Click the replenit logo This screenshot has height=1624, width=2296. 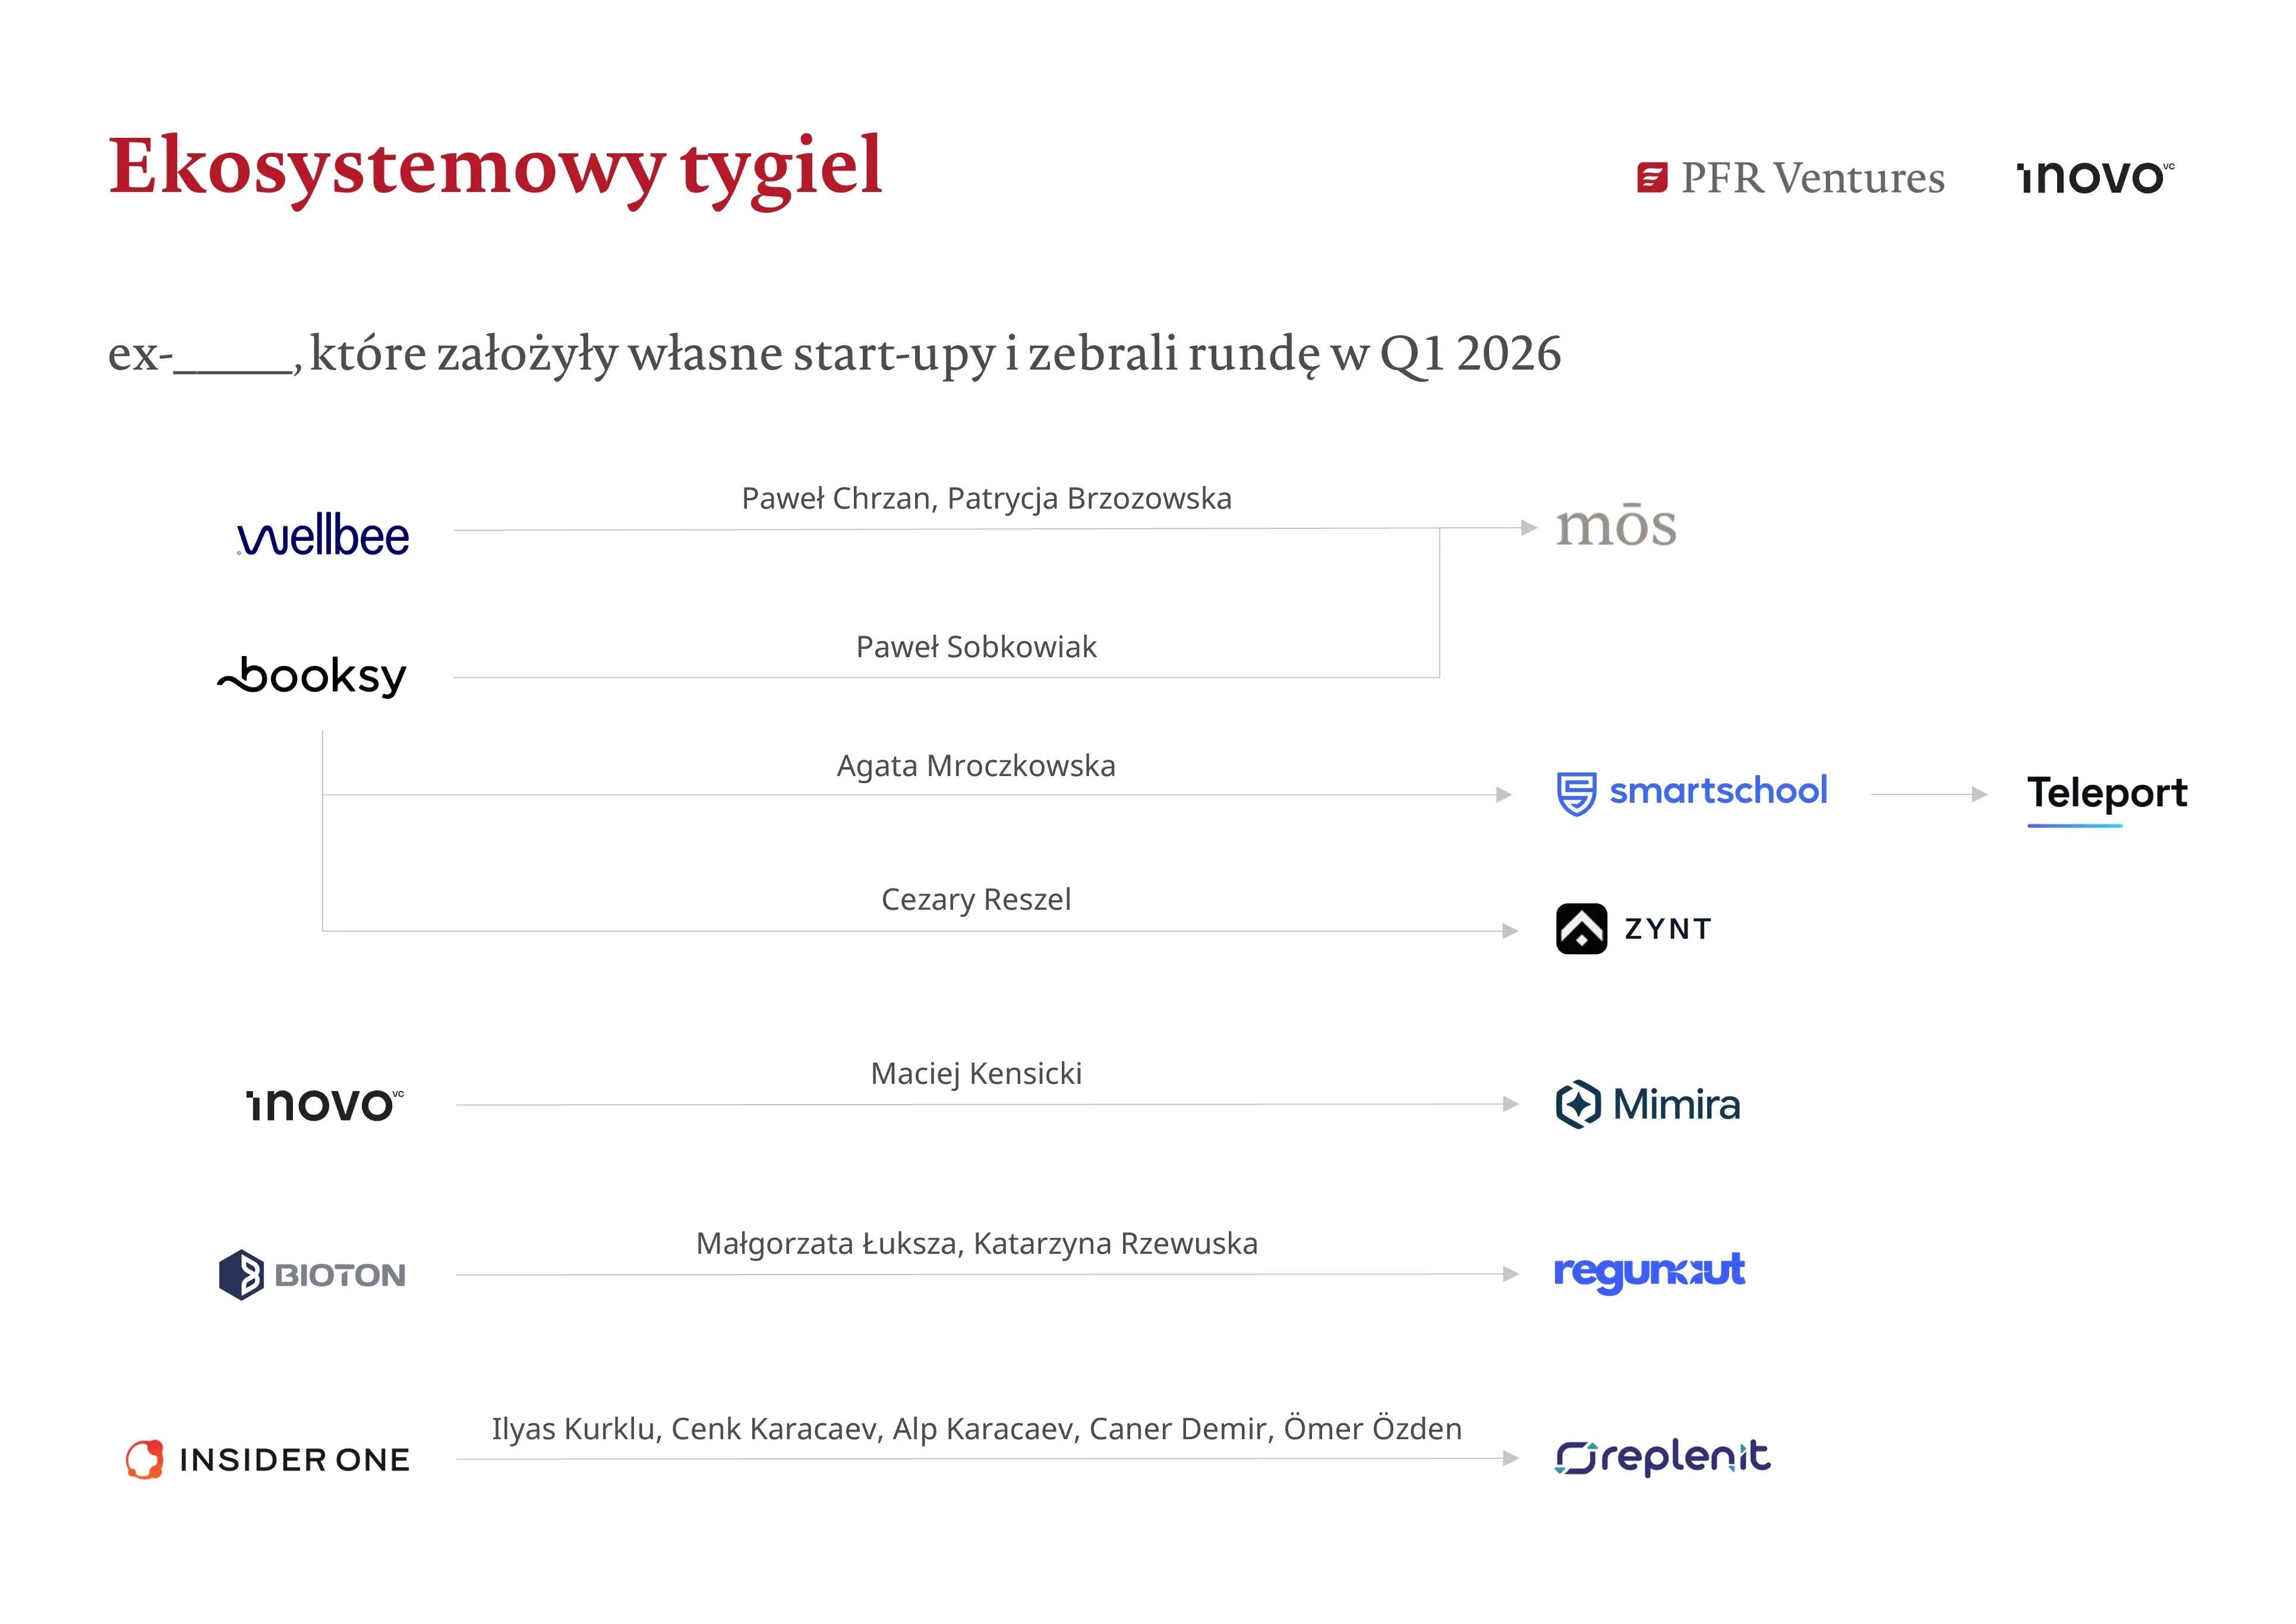click(x=1662, y=1457)
